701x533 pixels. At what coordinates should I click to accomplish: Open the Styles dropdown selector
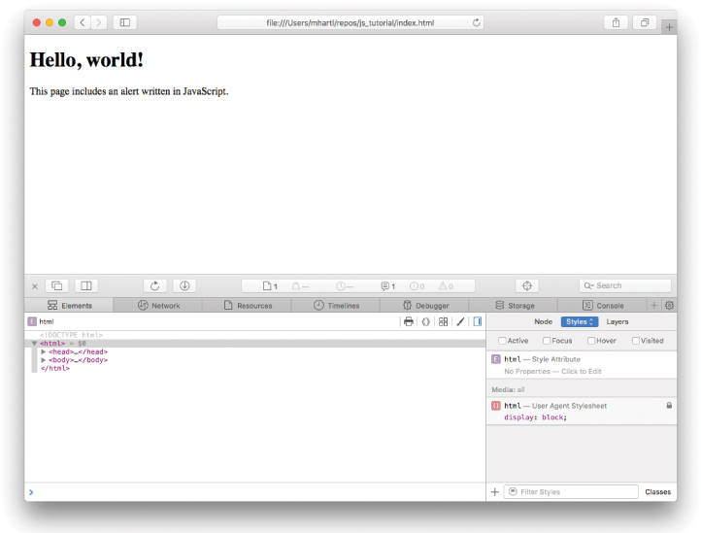pos(579,321)
